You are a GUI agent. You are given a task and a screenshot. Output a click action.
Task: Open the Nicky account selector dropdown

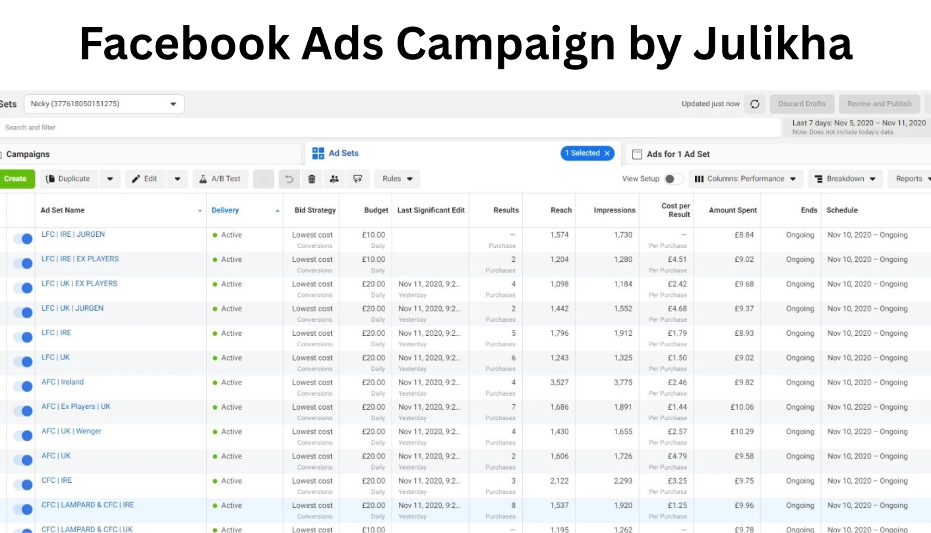point(173,104)
